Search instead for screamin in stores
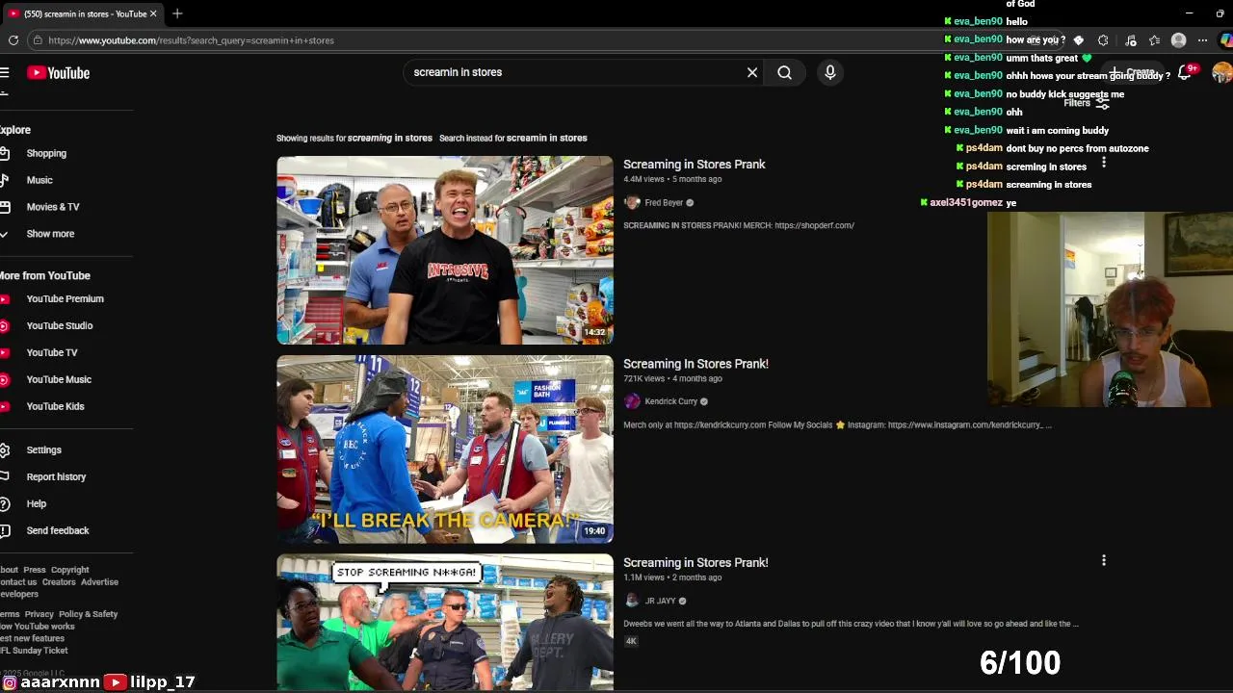1233x693 pixels. click(546, 138)
